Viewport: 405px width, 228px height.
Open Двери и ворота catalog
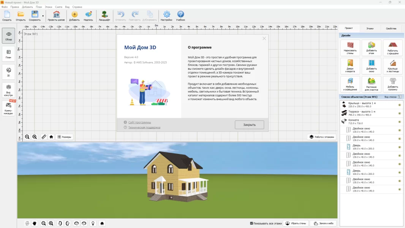coord(350,66)
